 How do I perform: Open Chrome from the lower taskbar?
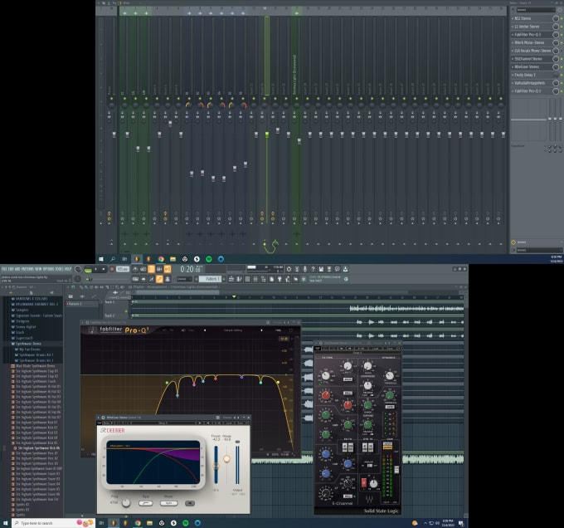pos(138,523)
